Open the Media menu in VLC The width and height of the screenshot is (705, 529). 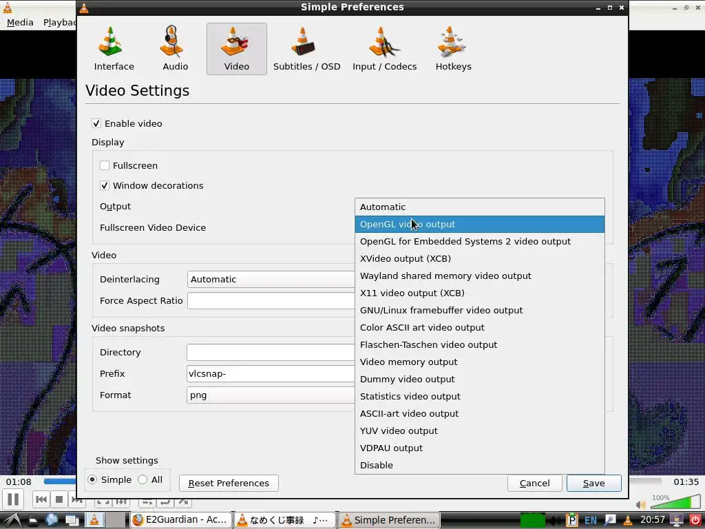(20, 23)
